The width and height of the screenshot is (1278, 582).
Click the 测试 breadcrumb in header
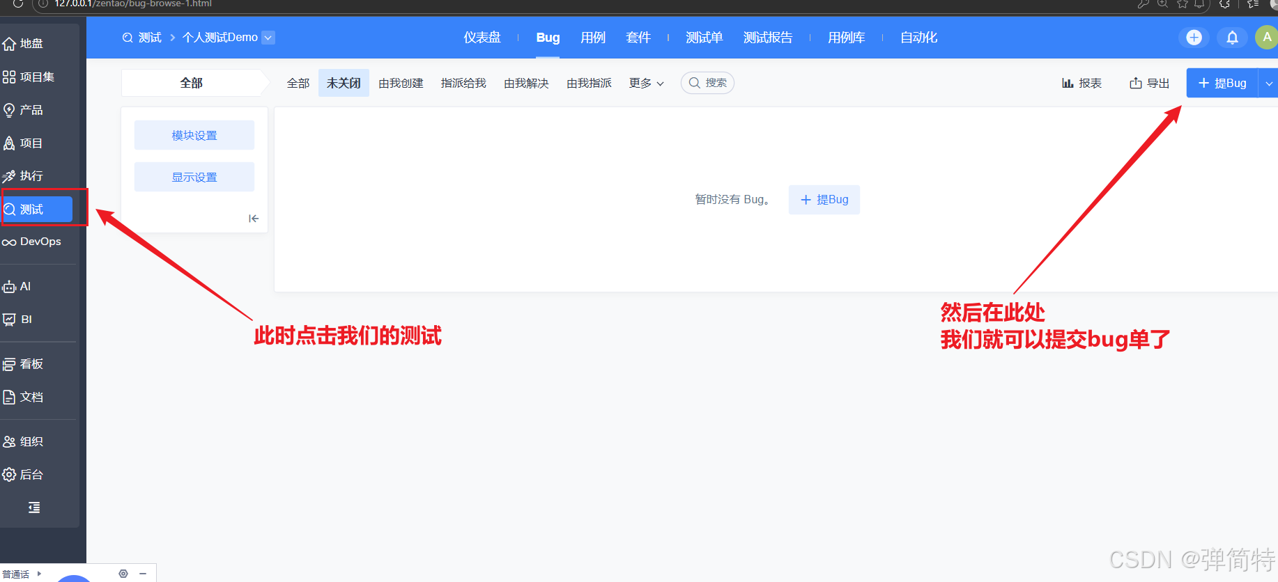pyautogui.click(x=142, y=38)
